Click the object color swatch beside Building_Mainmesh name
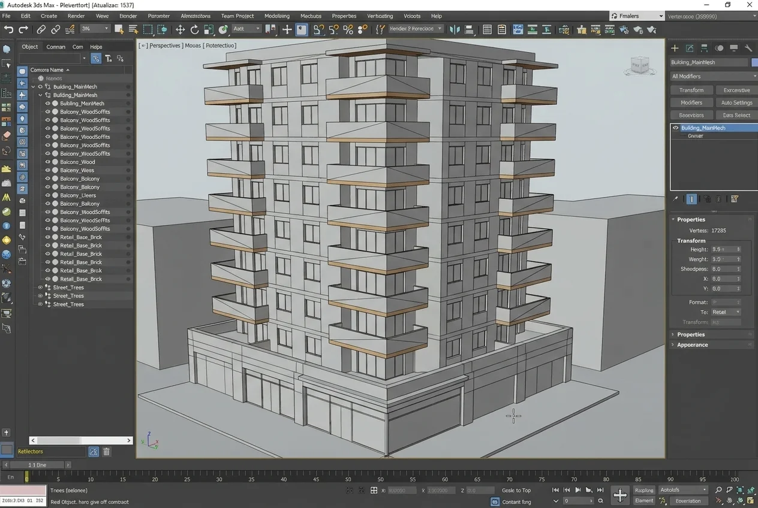Image resolution: width=758 pixels, height=508 pixels. pos(754,62)
